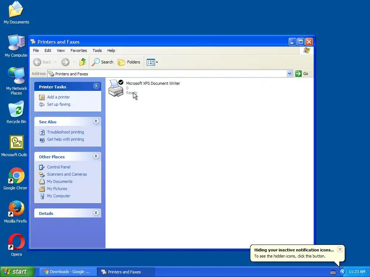Viewport: 370px width, 277px height.
Task: Close the notification icons balloon tip
Action: pos(340,249)
